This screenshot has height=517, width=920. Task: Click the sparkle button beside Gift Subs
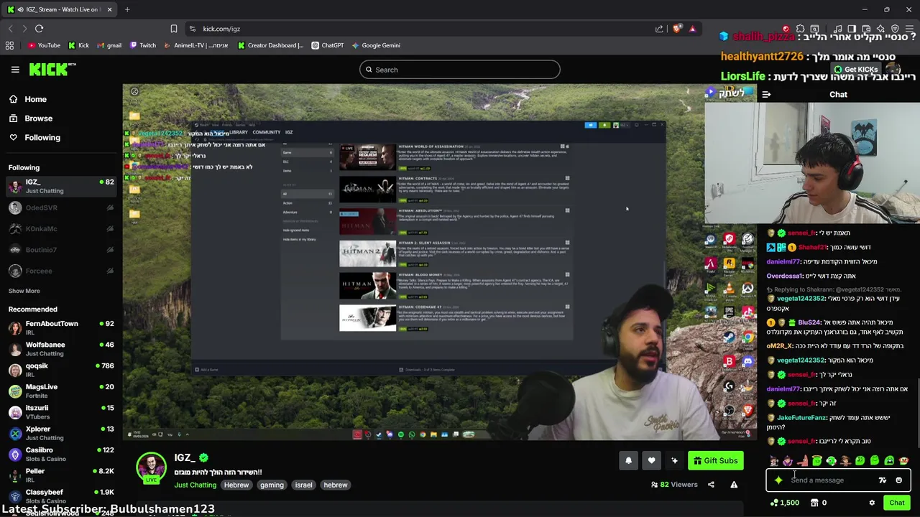(x=674, y=461)
